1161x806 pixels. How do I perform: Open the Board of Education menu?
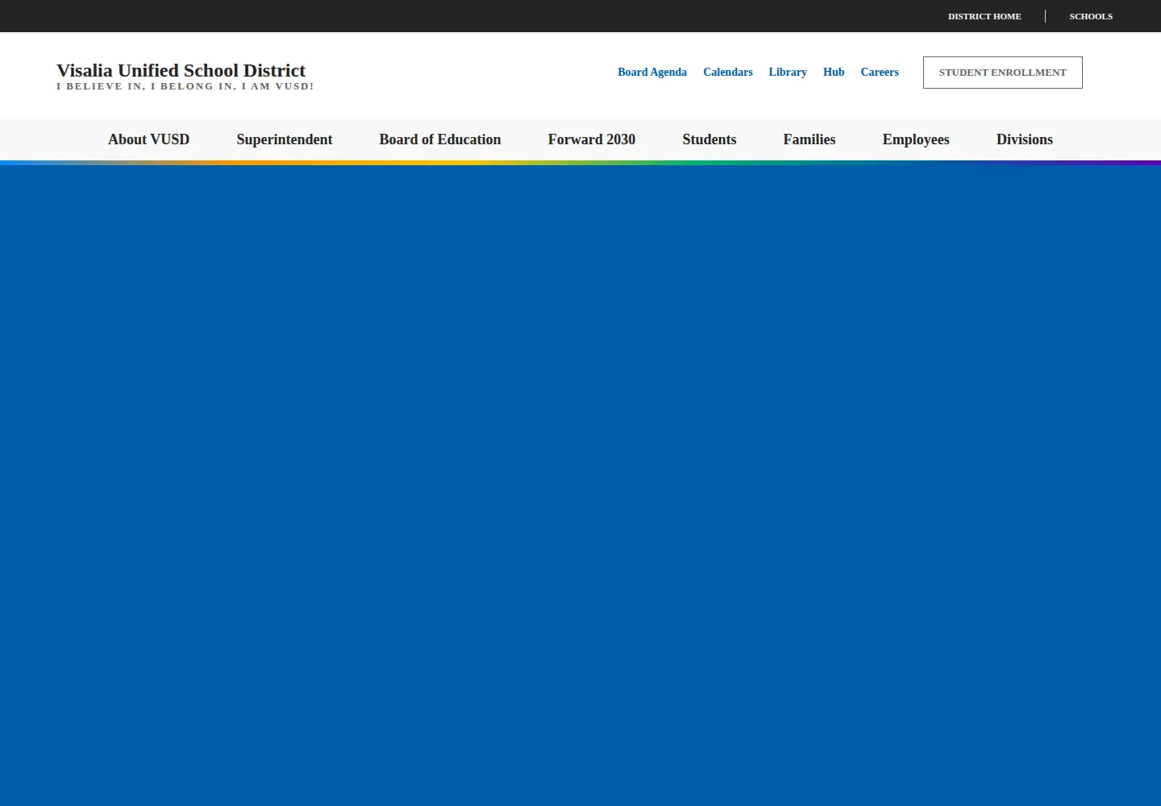pos(440,139)
